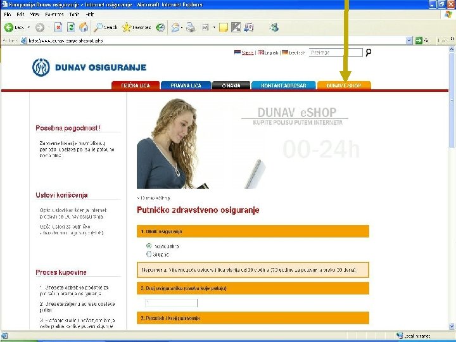Click the yellow note Discuss icon
Image resolution: width=456 pixels, height=342 pixels.
[x=224, y=27]
